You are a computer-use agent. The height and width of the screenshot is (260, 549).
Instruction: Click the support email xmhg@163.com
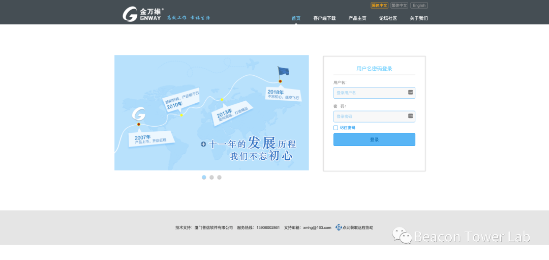click(317, 228)
